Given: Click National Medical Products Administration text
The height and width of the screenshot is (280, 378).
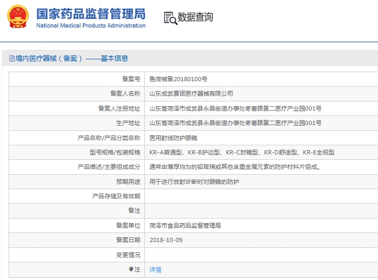Looking at the screenshot, I should [x=91, y=26].
